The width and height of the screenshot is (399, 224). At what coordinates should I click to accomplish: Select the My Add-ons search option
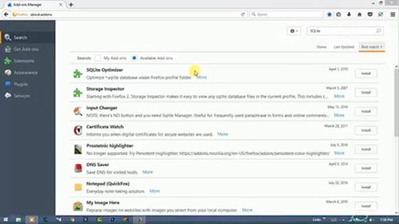coord(98,58)
